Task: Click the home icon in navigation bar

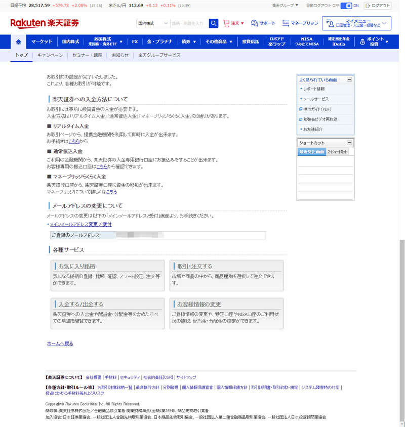Action: click(x=19, y=41)
